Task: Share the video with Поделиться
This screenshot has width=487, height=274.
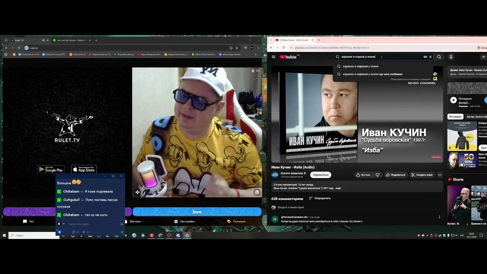Action: [395, 175]
